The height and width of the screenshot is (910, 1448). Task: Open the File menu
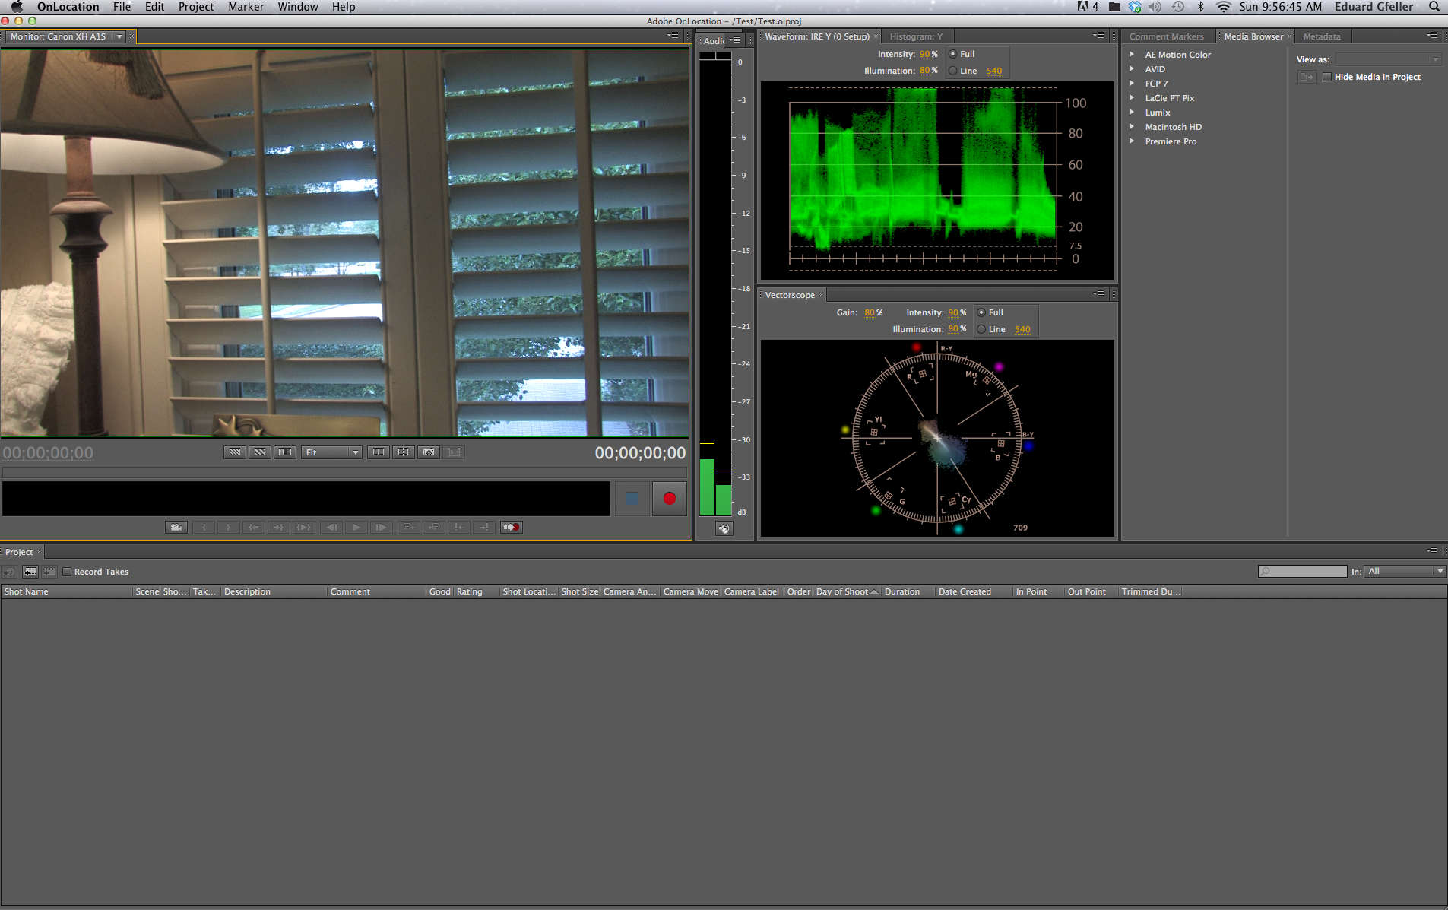122,7
